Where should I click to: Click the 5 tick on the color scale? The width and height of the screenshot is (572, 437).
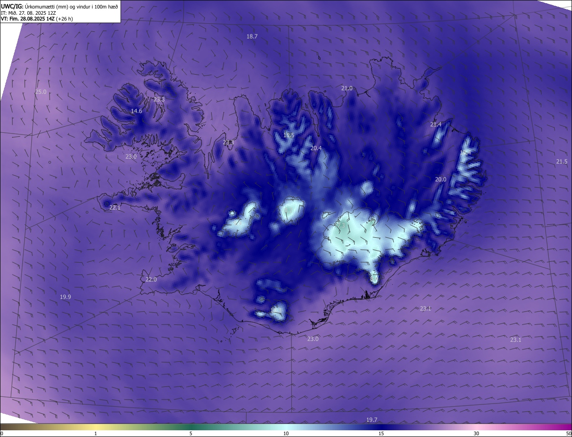pyautogui.click(x=191, y=433)
